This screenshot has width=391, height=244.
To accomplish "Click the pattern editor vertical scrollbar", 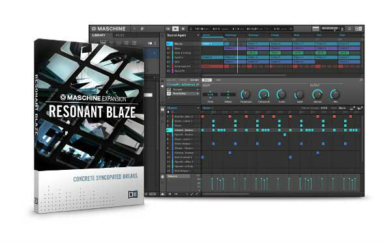I will click(x=362, y=138).
